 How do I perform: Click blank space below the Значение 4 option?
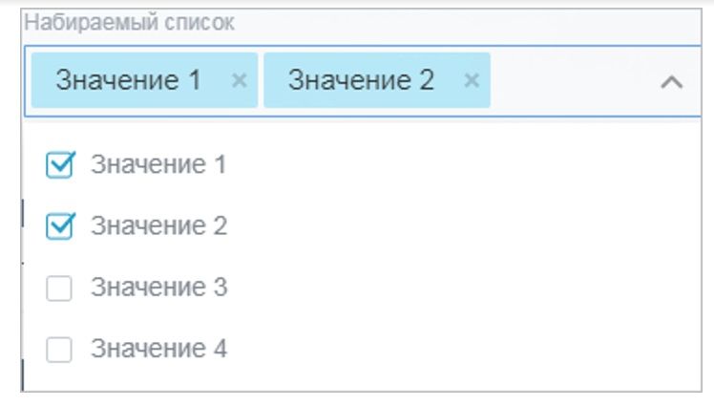point(362,378)
